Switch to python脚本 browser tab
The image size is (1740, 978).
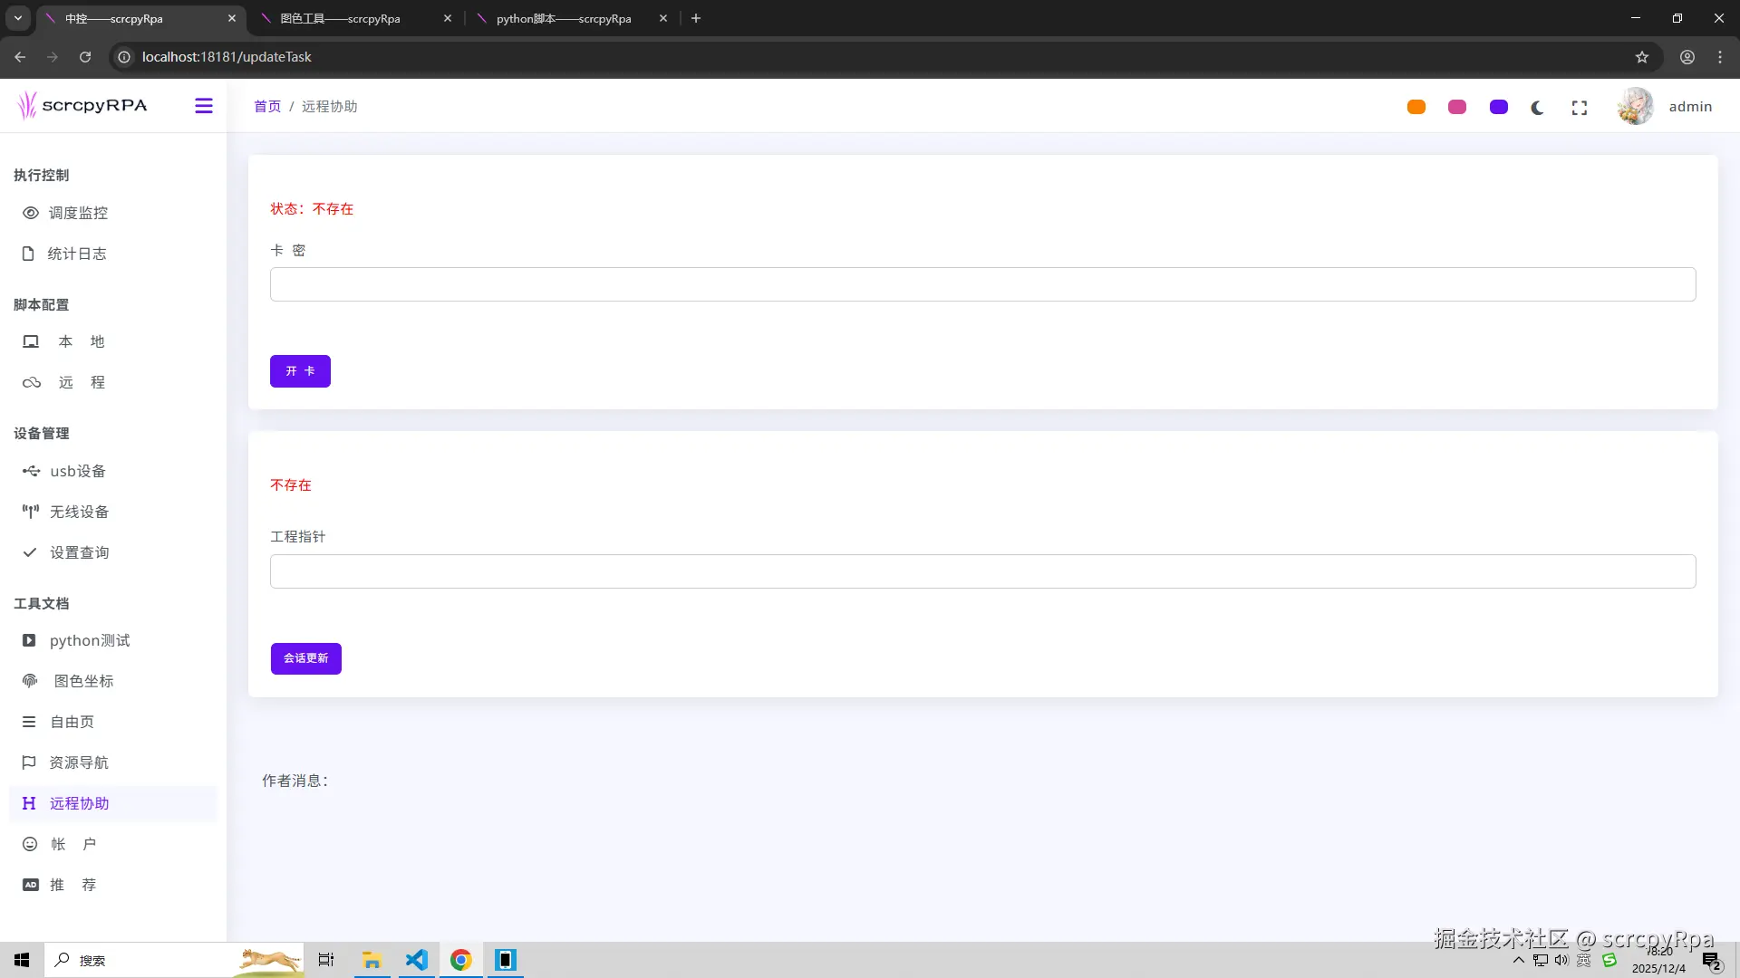pos(563,18)
